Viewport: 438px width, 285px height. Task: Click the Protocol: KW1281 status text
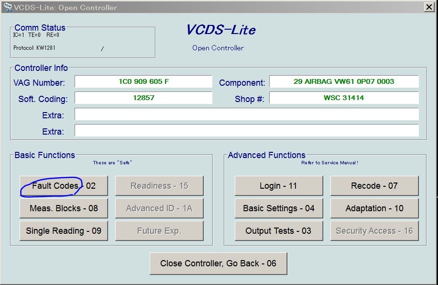pos(34,48)
